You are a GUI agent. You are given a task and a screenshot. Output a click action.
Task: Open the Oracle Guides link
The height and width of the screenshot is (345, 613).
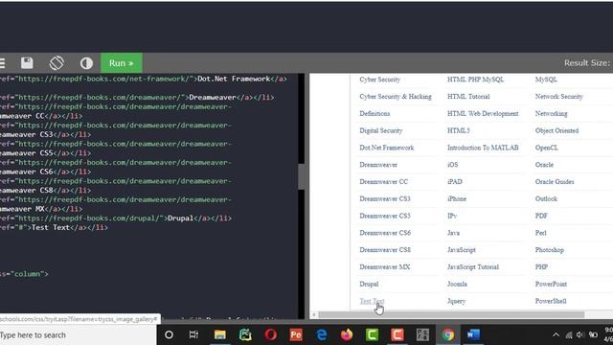(x=555, y=182)
